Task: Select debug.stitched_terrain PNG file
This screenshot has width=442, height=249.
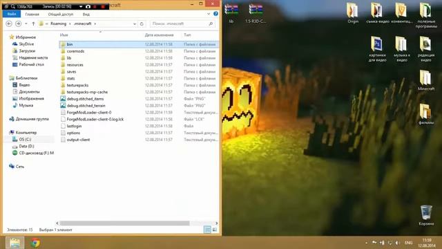Action: coord(139,106)
